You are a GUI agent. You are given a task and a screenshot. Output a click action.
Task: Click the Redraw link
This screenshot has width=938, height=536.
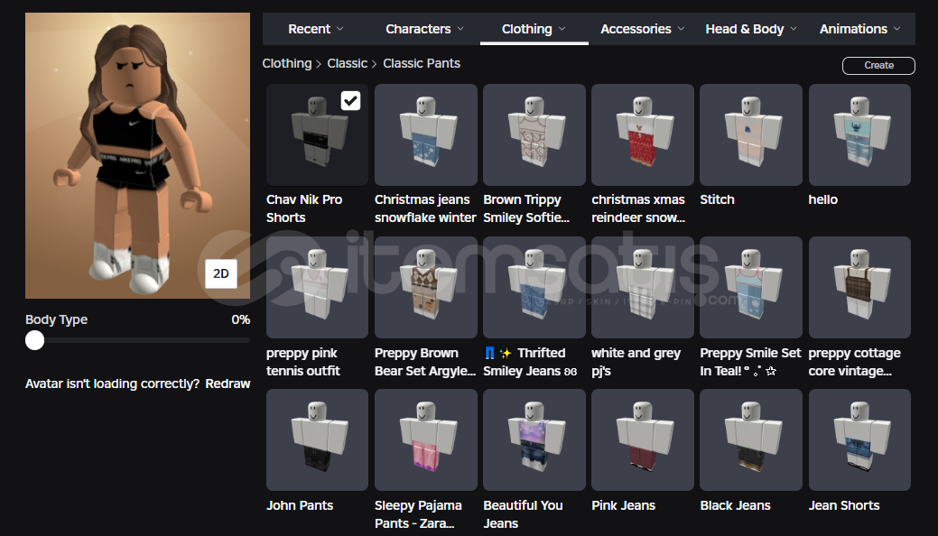tap(228, 384)
